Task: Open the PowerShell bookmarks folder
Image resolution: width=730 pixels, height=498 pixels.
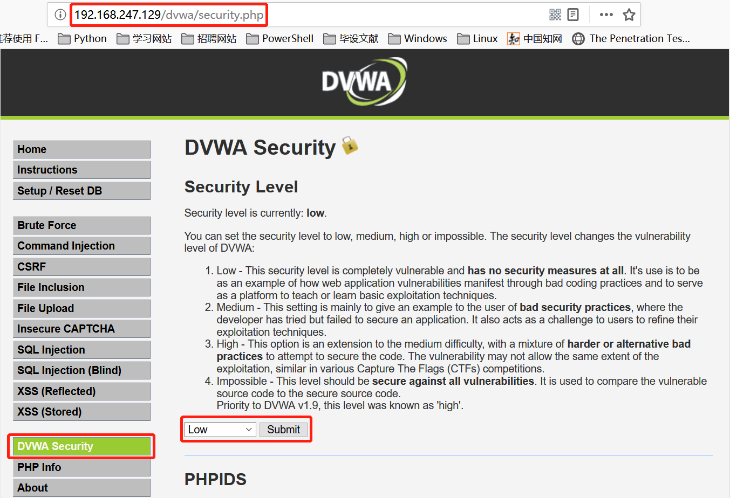Action: coord(280,39)
